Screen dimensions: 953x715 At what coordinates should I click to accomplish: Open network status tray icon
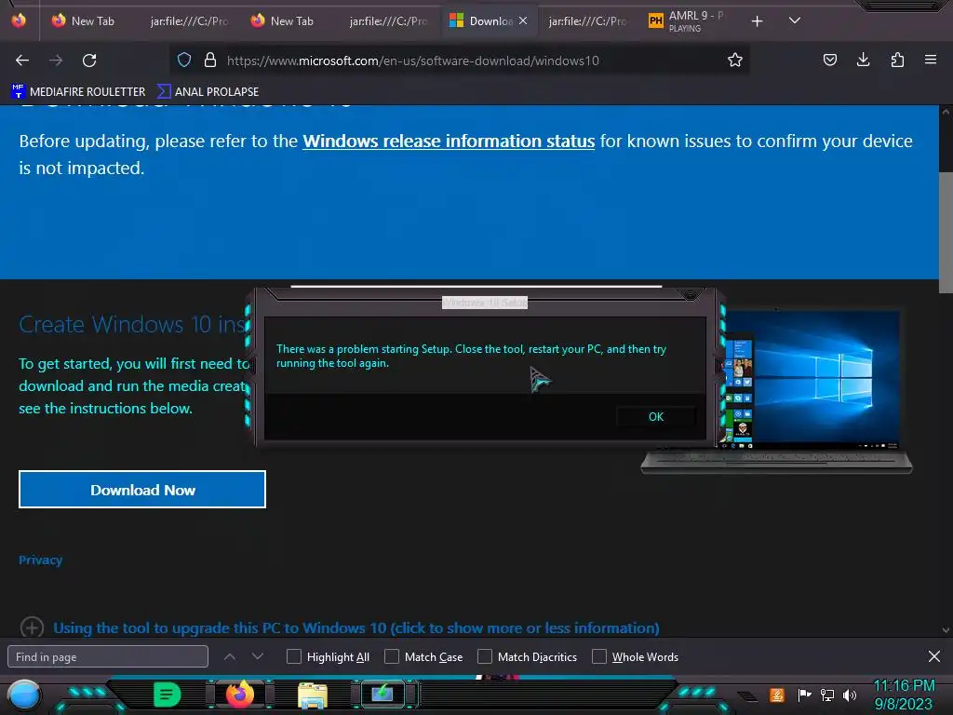click(x=827, y=695)
